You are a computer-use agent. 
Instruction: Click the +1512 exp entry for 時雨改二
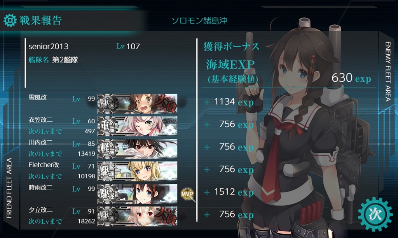tap(229, 192)
